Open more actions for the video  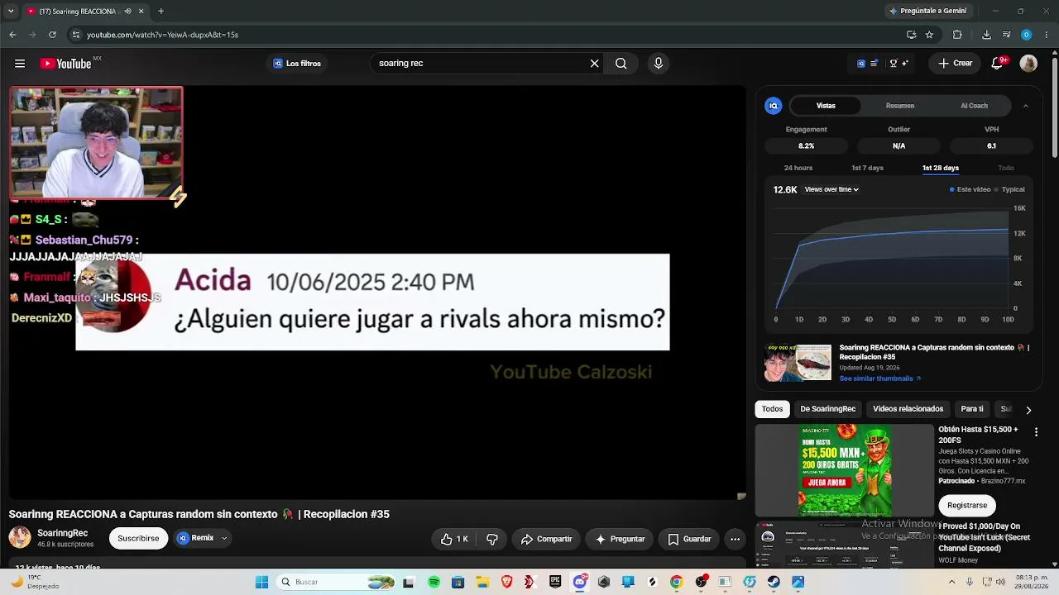[735, 539]
